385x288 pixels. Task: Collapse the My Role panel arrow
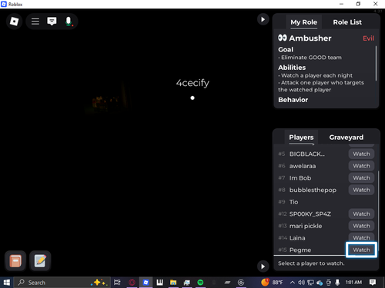263,19
